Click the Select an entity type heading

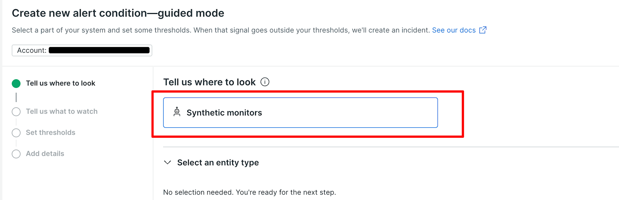click(x=218, y=163)
